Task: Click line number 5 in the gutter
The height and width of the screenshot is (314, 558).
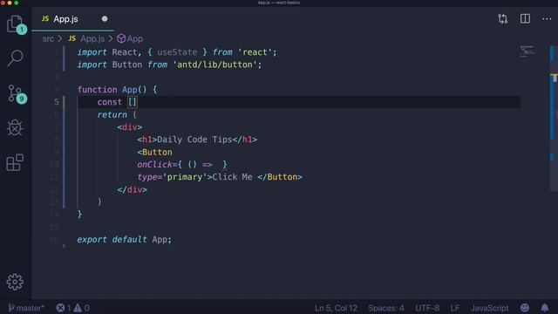Action: click(56, 102)
